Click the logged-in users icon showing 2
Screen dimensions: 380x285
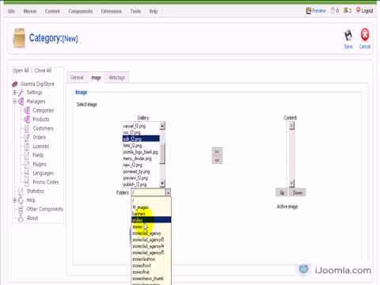pos(345,10)
